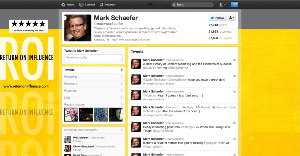Click the Tweet to Mark Schaefer text box

(x=93, y=57)
